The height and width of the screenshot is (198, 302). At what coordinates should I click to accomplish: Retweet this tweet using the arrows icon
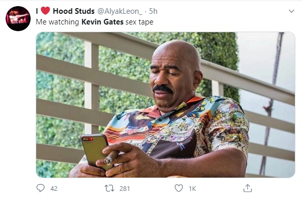pos(109,188)
